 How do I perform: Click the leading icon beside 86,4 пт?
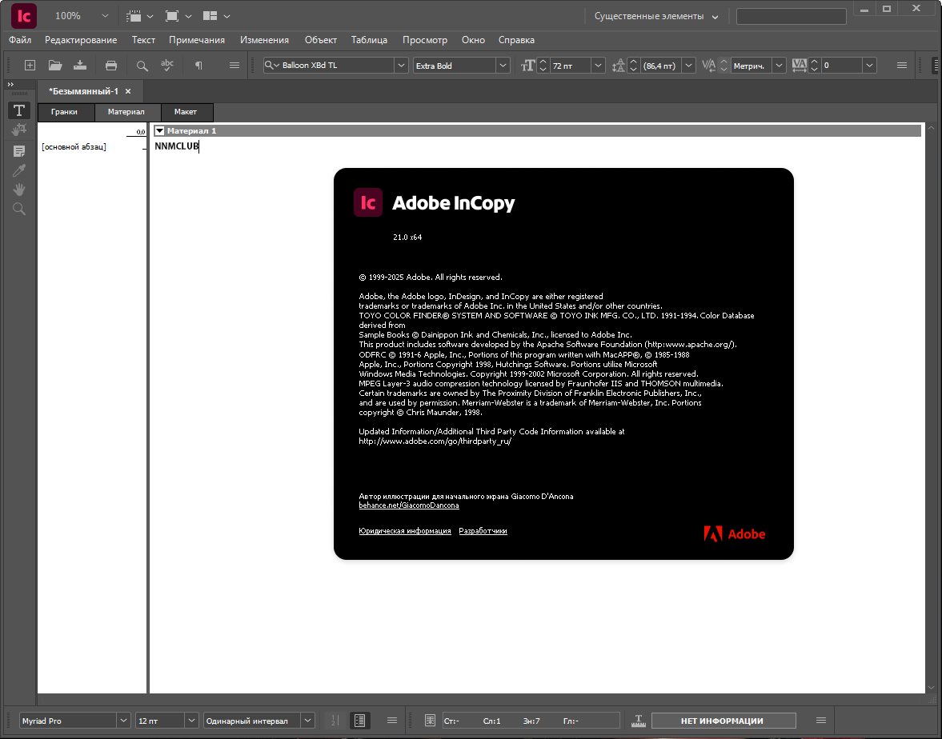[618, 66]
